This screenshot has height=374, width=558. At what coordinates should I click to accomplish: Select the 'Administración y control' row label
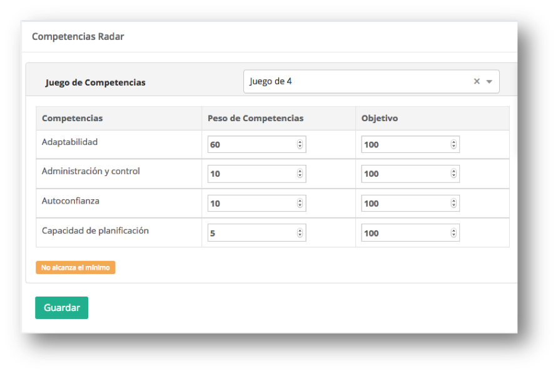91,171
